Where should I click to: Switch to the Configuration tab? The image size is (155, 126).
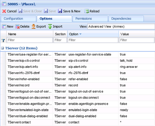click(x=18, y=19)
